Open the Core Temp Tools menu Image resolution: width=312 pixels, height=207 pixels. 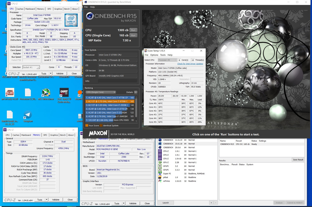click(163, 55)
